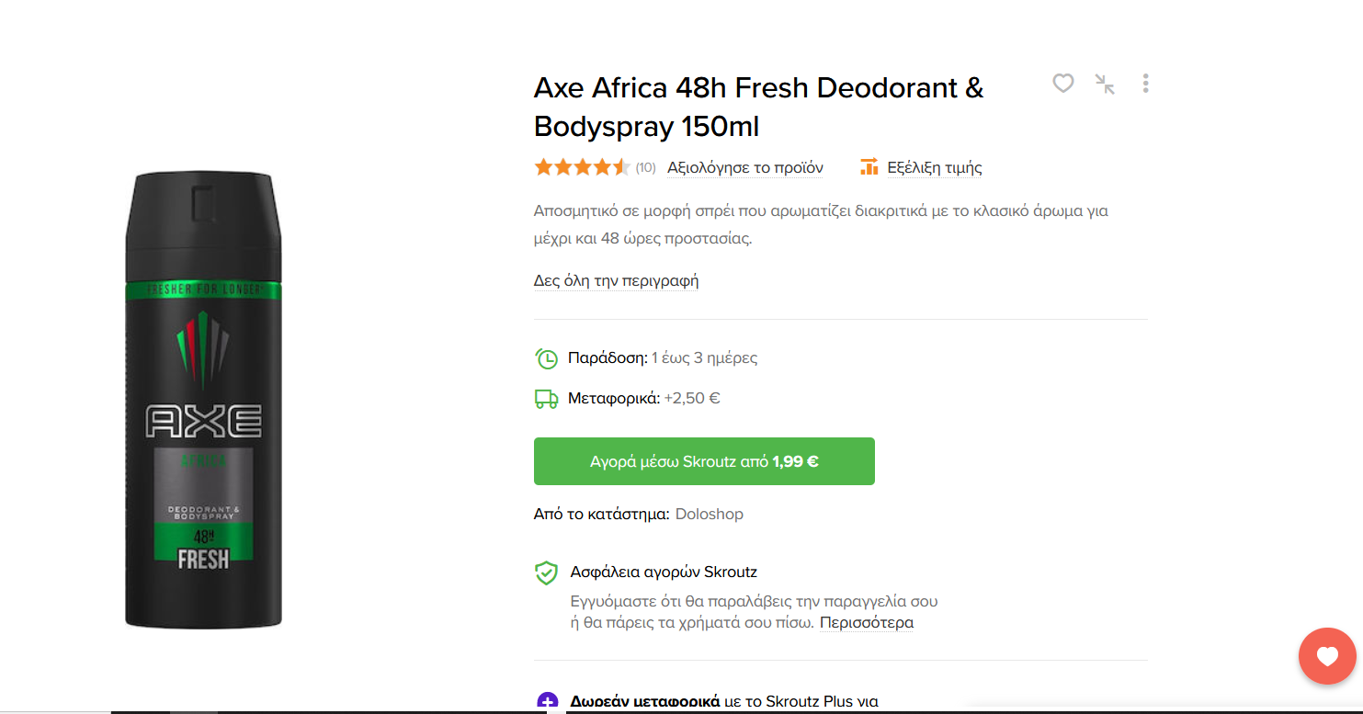The height and width of the screenshot is (714, 1363).
Task: Open 'Εξέλιξη τιμής' price history
Action: pos(934,167)
